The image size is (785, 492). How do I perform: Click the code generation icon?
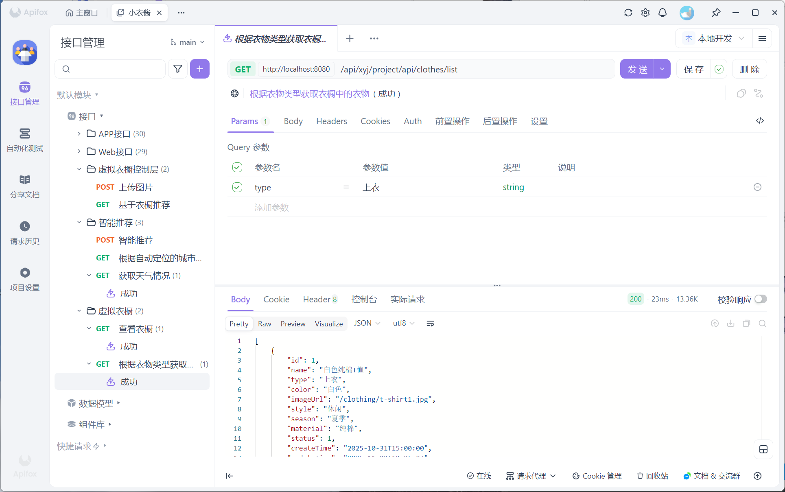760,121
